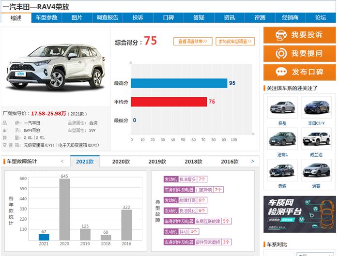
Task: Click the 一汽丰田 brand value text
Action: click(x=32, y=123)
